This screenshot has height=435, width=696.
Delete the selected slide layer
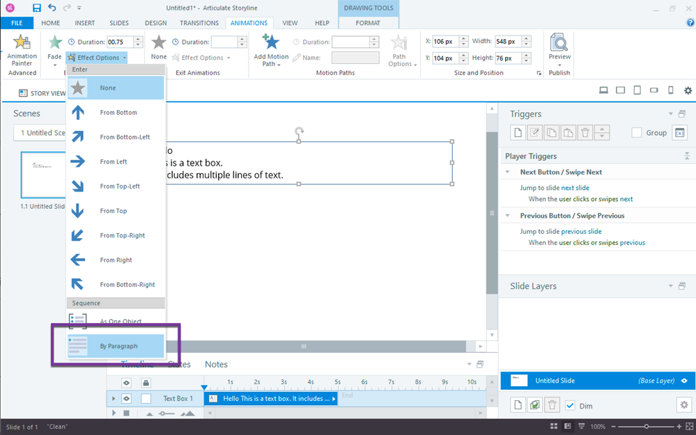pyautogui.click(x=552, y=405)
